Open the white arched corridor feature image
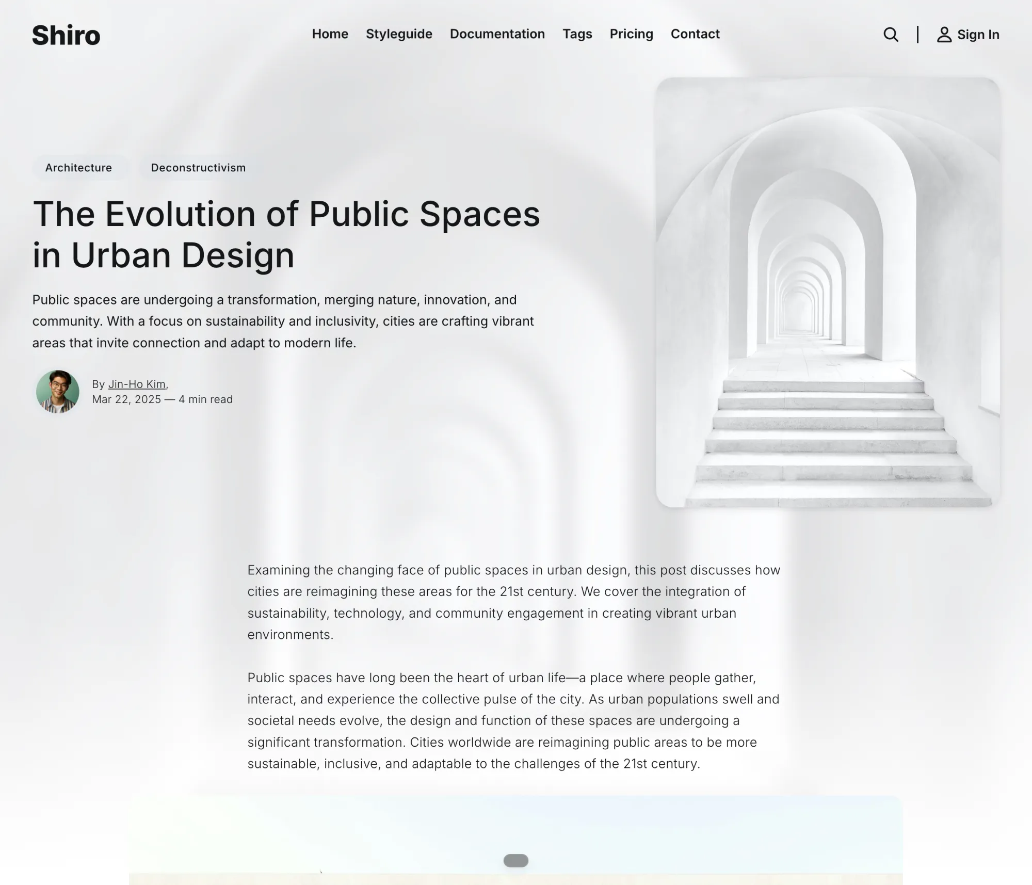Viewport: 1032px width, 885px height. point(828,292)
